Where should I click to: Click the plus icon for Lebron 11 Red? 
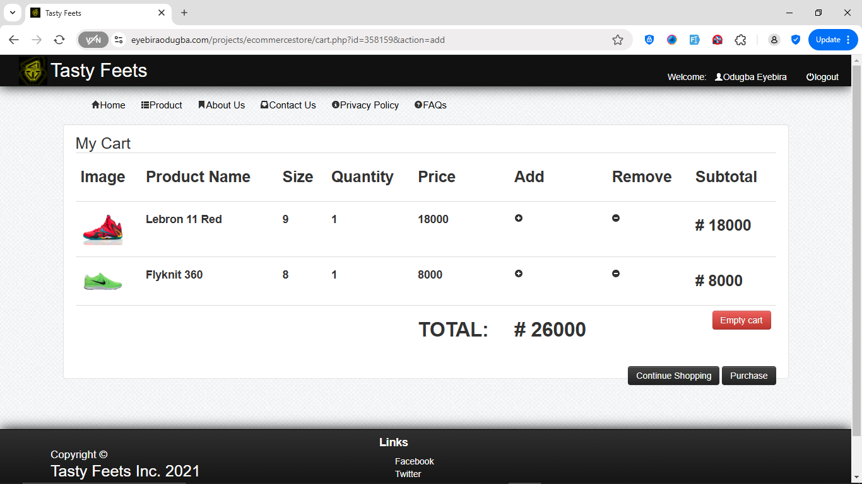click(519, 218)
